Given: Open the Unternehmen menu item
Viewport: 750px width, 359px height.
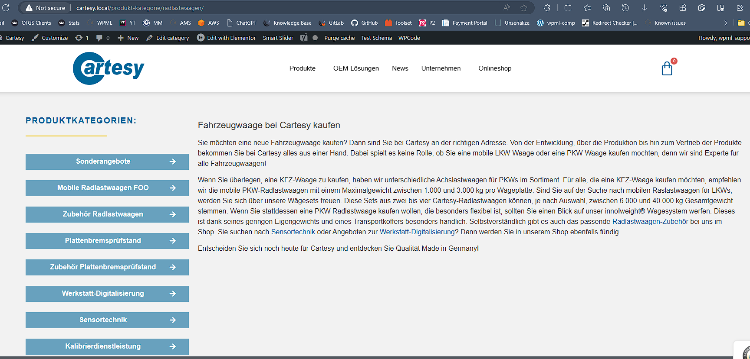Looking at the screenshot, I should [441, 68].
